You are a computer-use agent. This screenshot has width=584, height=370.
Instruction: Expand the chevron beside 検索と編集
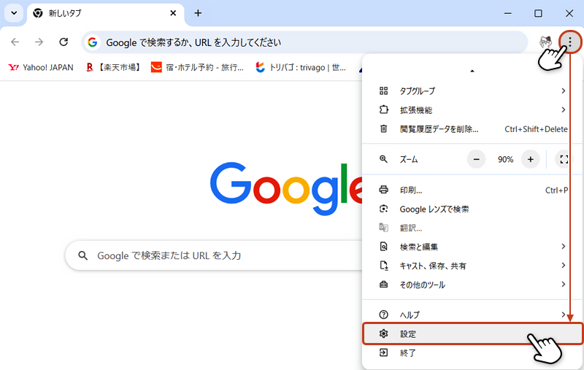click(x=564, y=246)
